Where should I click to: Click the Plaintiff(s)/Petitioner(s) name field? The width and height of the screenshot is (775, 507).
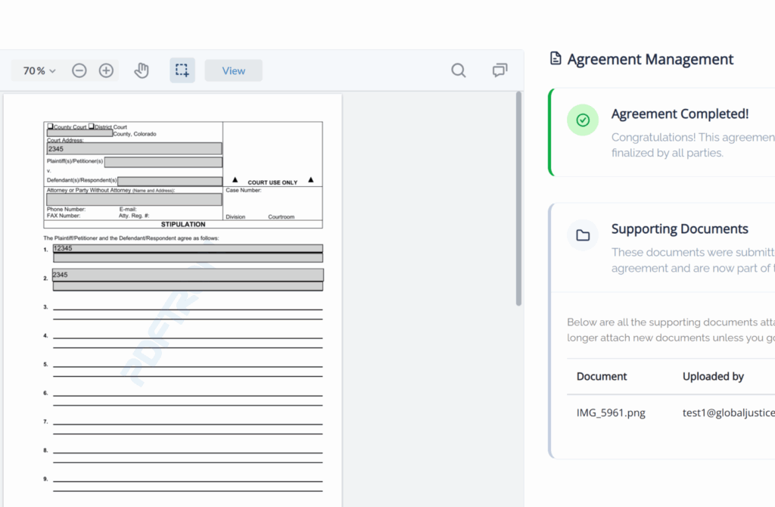click(x=163, y=162)
